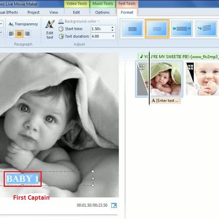Image resolution: width=219 pixels, height=219 pixels.
Task: Select the [Enter text ...] caption on timeline
Action: click(x=166, y=101)
